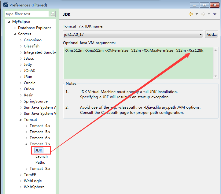Expand the Database Explorer node

tap(15, 28)
